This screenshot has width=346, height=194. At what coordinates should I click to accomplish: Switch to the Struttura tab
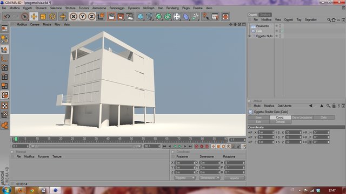click(x=265, y=15)
